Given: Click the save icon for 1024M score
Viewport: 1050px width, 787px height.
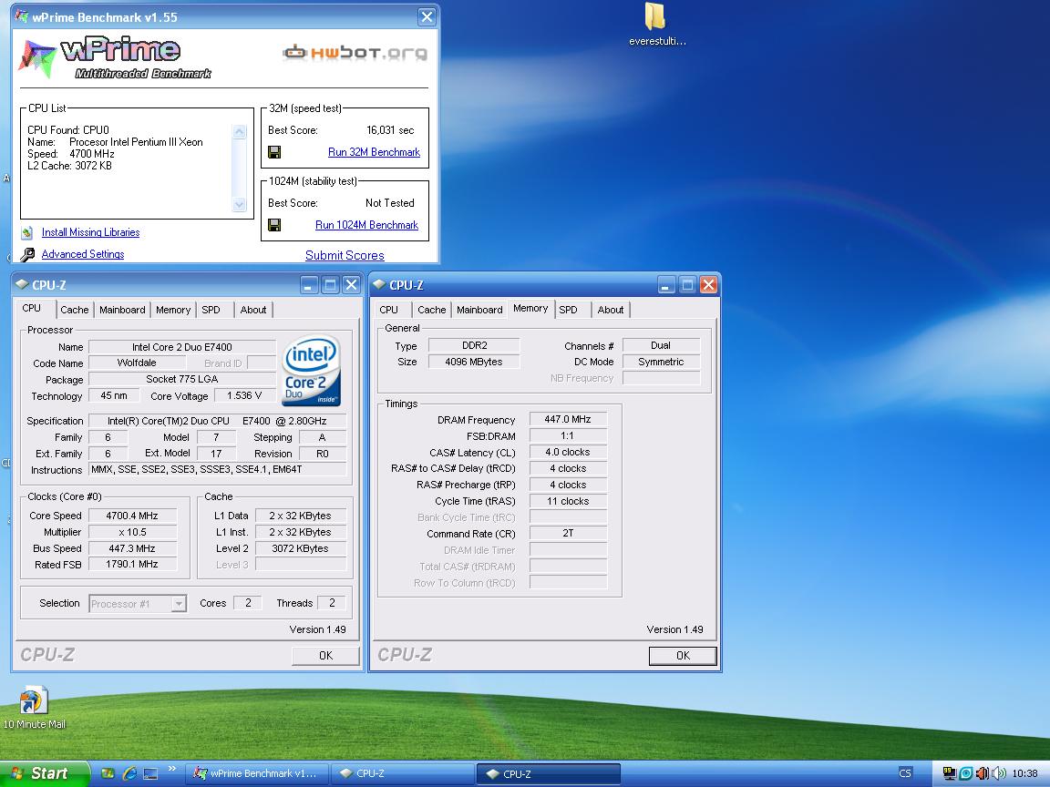Looking at the screenshot, I should pos(273,225).
